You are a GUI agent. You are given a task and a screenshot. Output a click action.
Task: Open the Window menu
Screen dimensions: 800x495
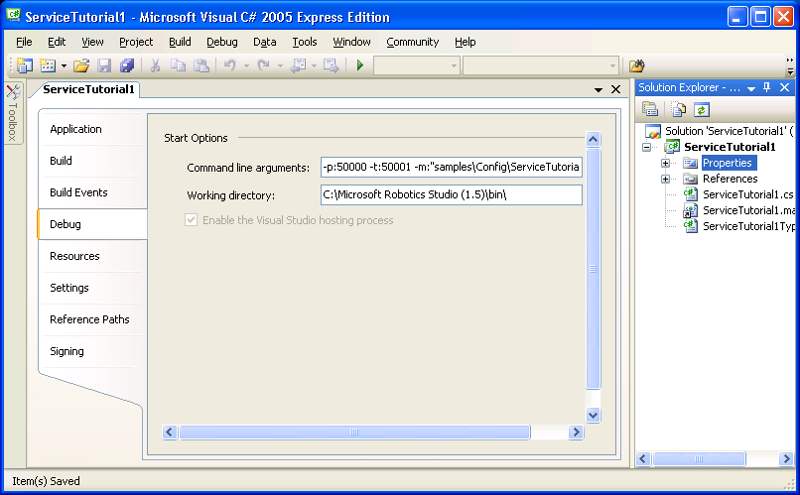pos(351,42)
